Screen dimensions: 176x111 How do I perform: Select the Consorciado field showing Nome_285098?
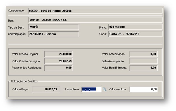click(x=95, y=11)
